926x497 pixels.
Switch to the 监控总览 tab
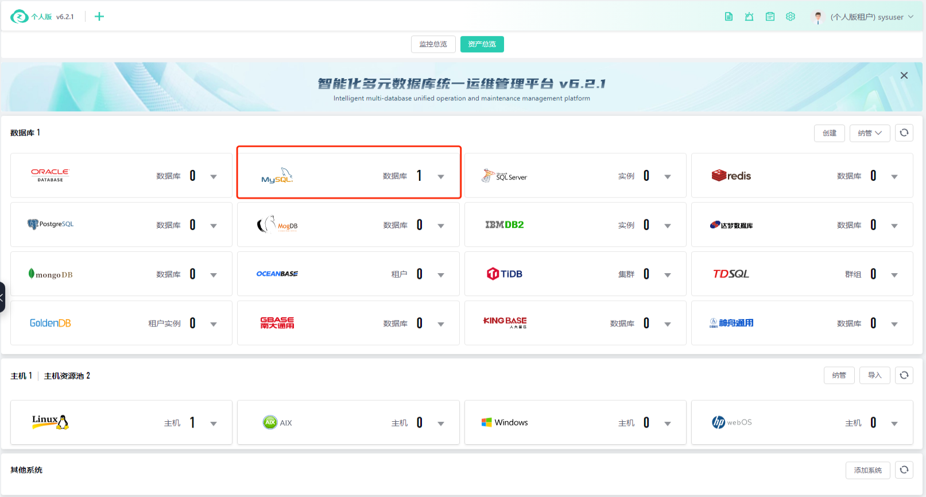click(x=433, y=44)
